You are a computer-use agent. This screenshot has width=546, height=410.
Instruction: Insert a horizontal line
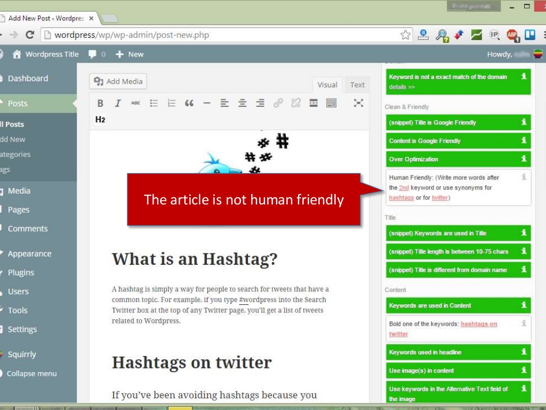207,103
